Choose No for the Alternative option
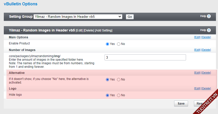Viewport: 218px width, 114px height. pyautogui.click(x=119, y=79)
